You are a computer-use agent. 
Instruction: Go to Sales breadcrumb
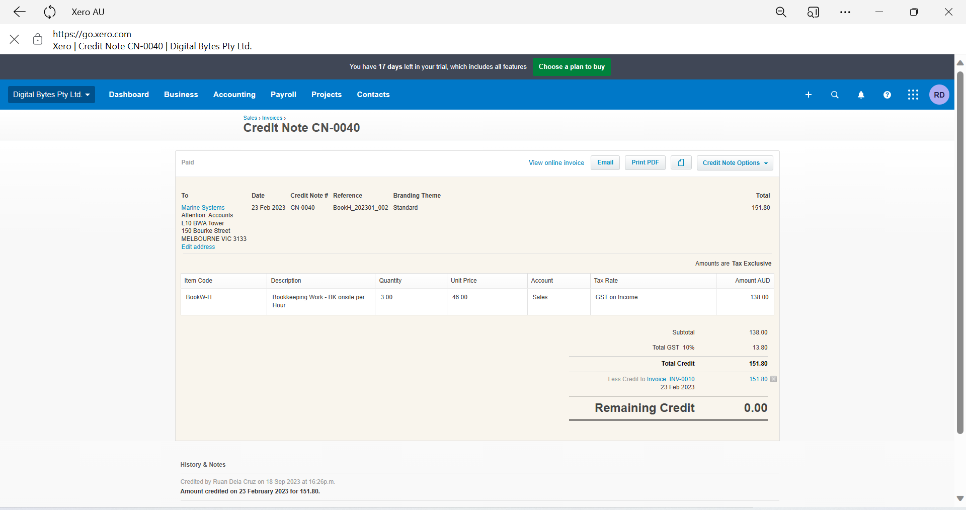click(250, 118)
